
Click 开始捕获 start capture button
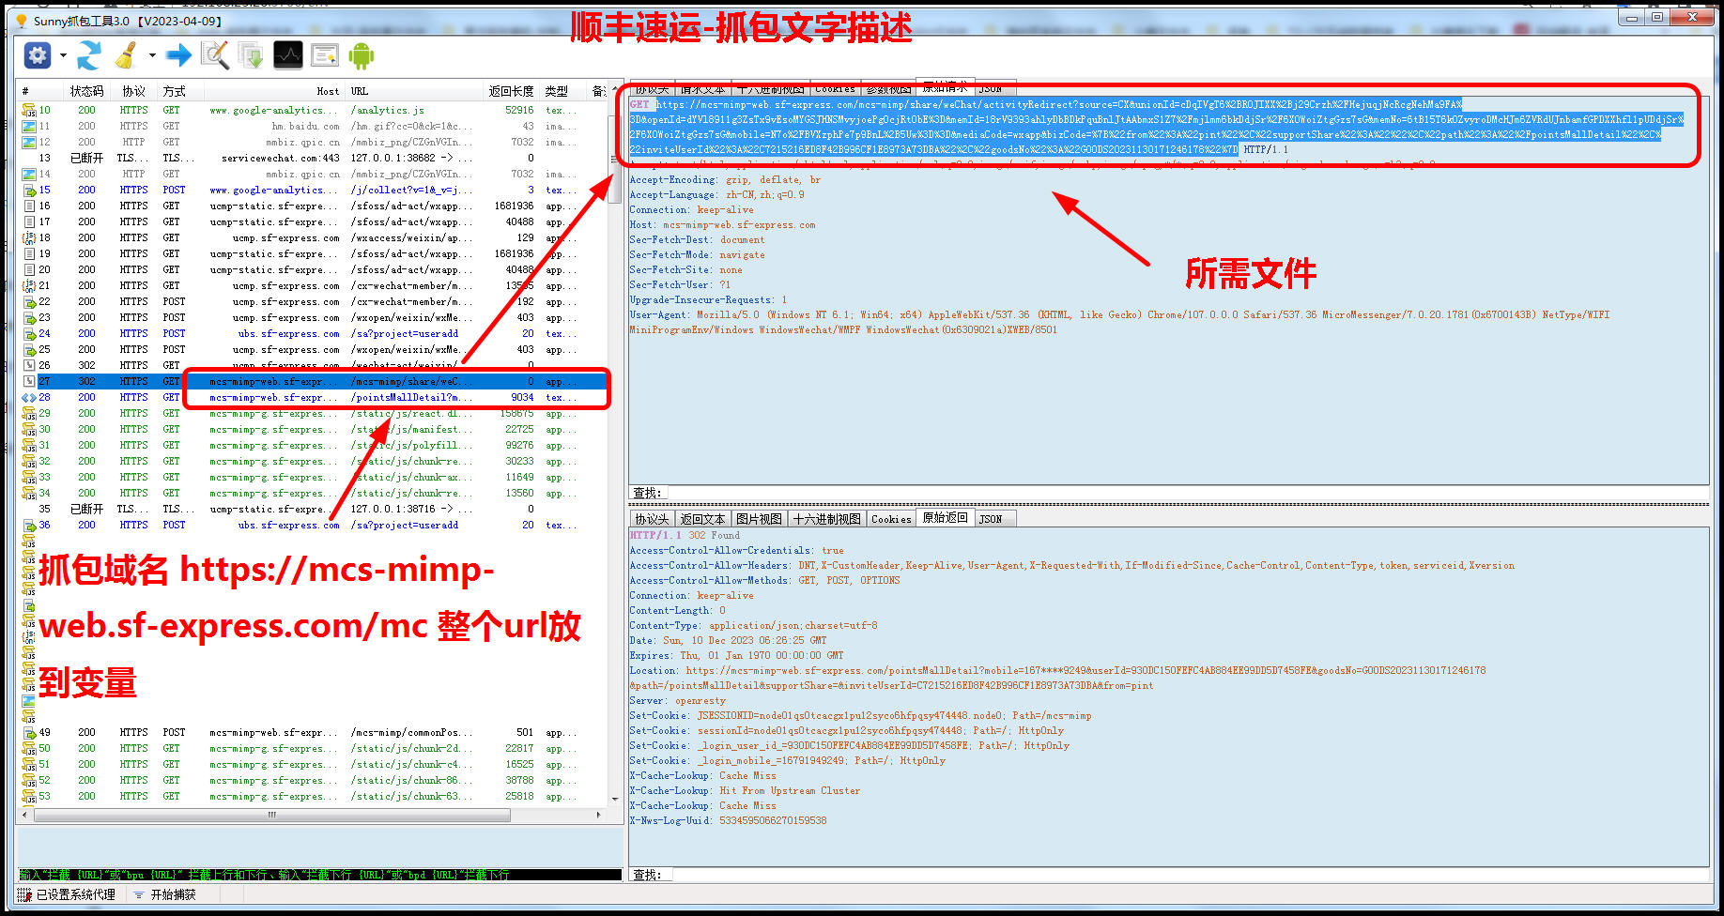click(x=164, y=894)
